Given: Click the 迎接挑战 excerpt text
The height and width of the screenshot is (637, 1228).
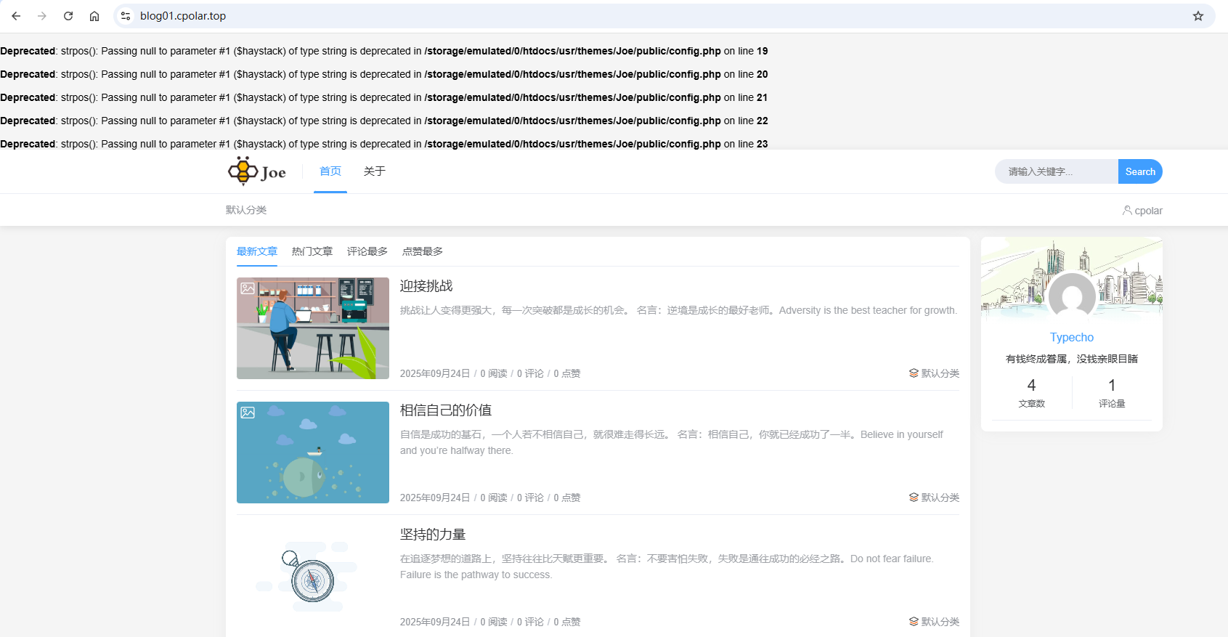Looking at the screenshot, I should 678,310.
